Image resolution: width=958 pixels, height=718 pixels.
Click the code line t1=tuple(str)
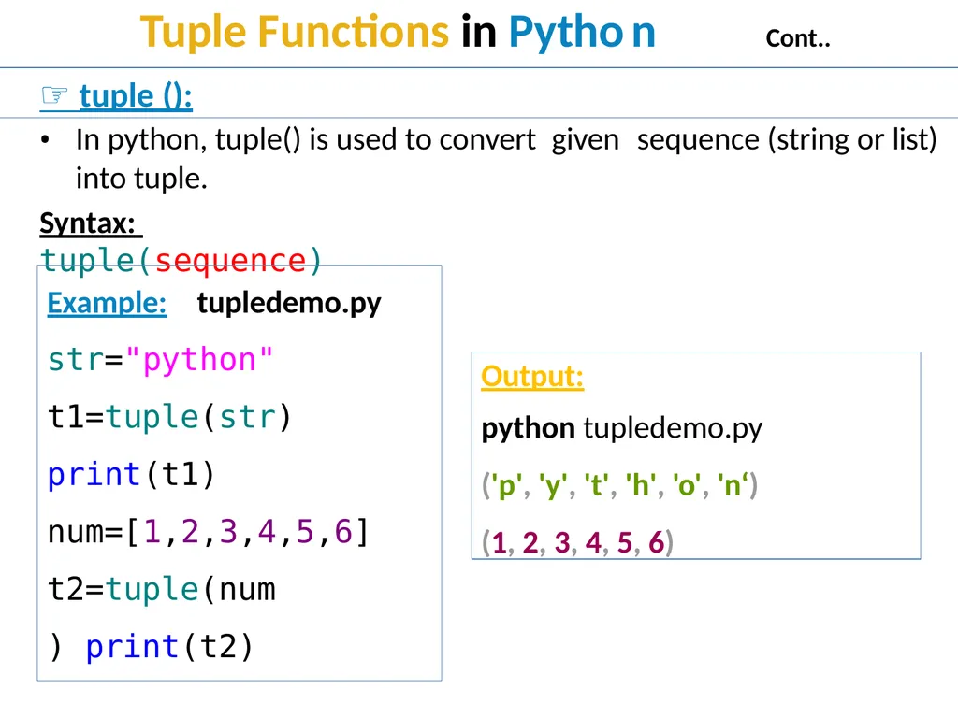[x=170, y=417]
